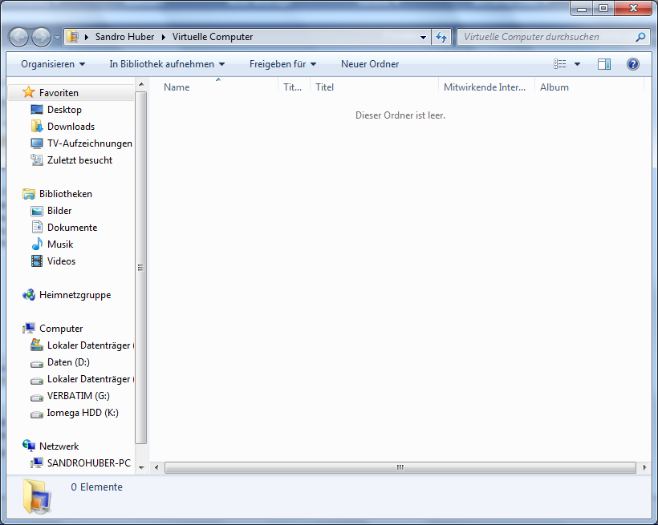Open Heimnetzgruppe in navigation pane

[x=75, y=295]
